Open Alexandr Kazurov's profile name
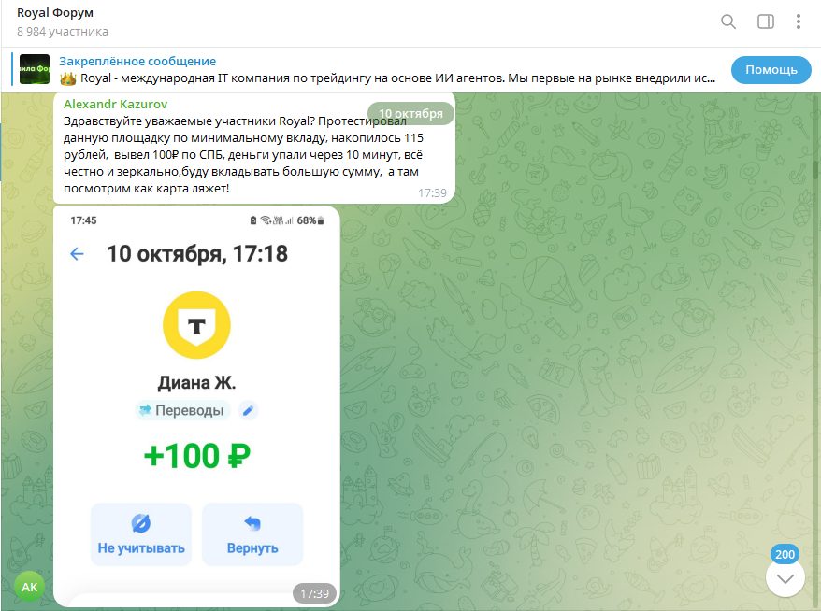This screenshot has height=611, width=821. tap(115, 104)
